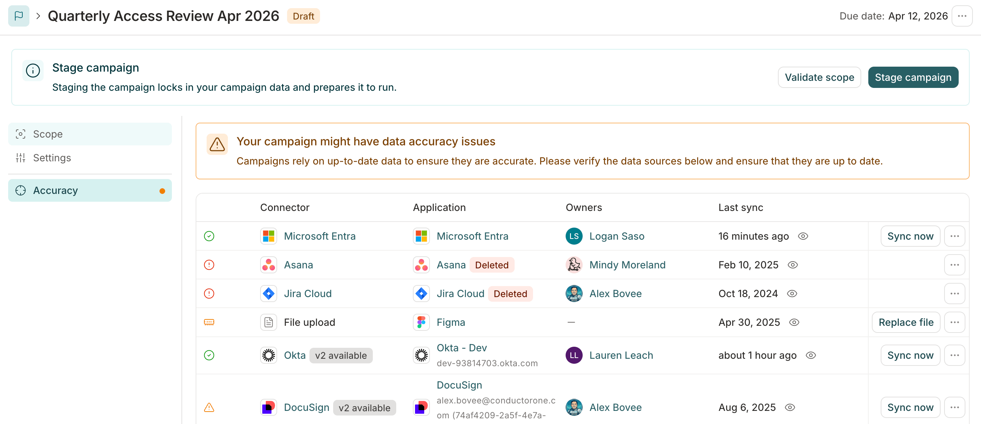Viewport: 981px width, 424px height.
Task: Open the Scope tab in sidebar
Action: click(90, 134)
